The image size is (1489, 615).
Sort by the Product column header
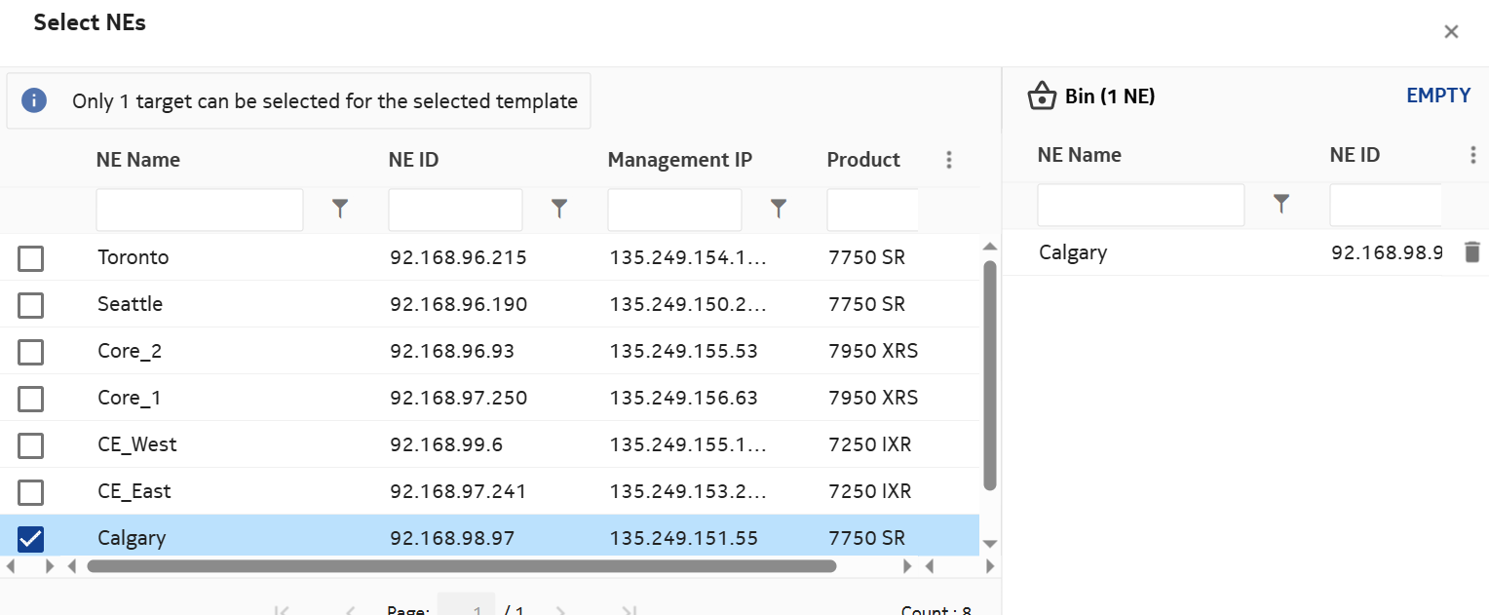click(863, 160)
